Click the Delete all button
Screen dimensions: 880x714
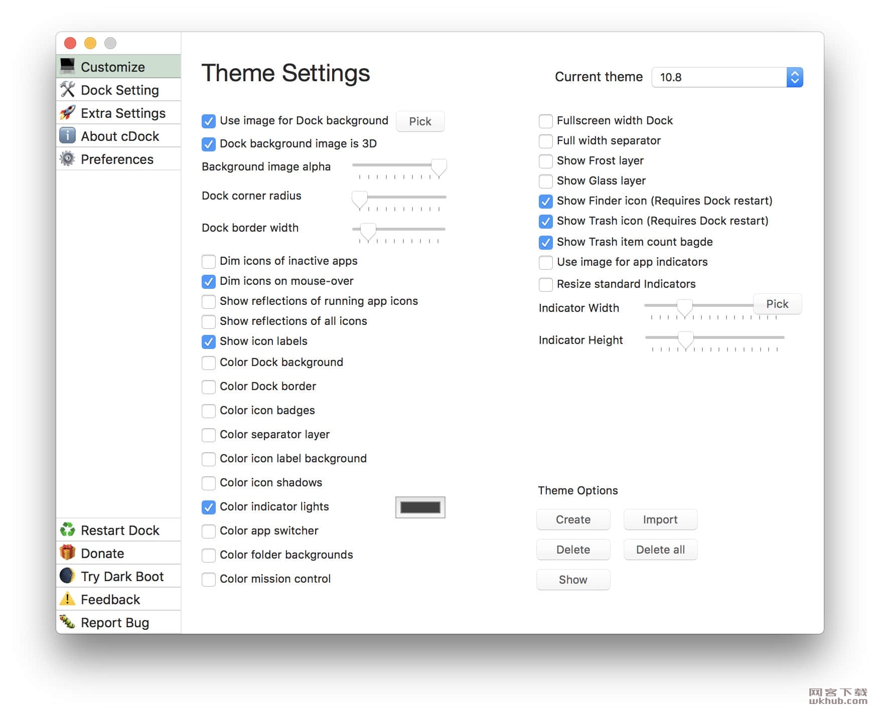tap(660, 550)
